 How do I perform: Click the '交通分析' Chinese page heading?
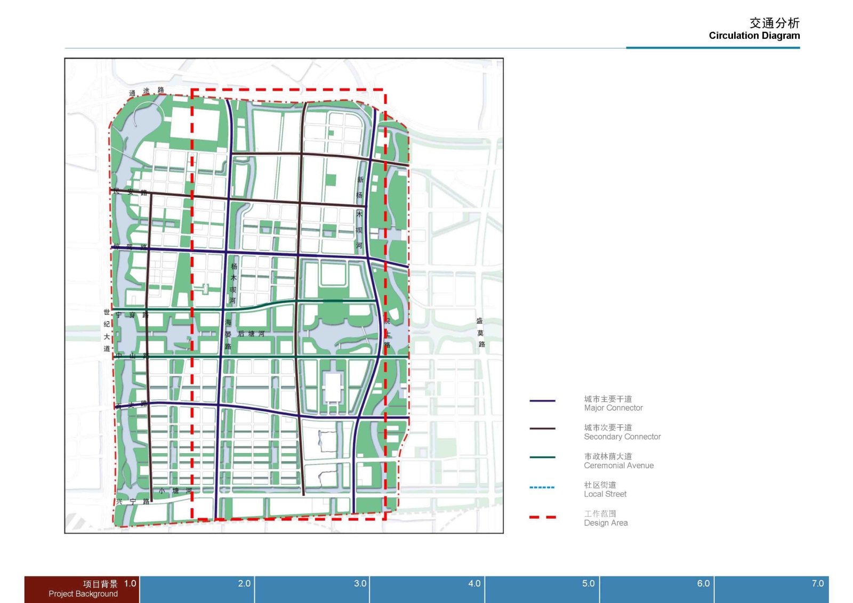775,23
